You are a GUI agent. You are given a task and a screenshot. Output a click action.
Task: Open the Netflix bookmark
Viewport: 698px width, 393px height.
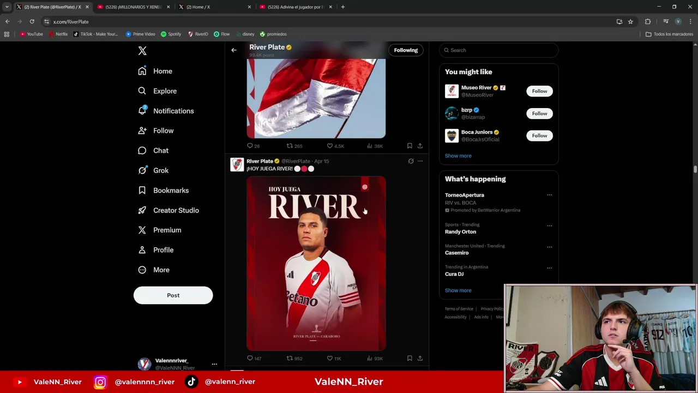tap(58, 34)
